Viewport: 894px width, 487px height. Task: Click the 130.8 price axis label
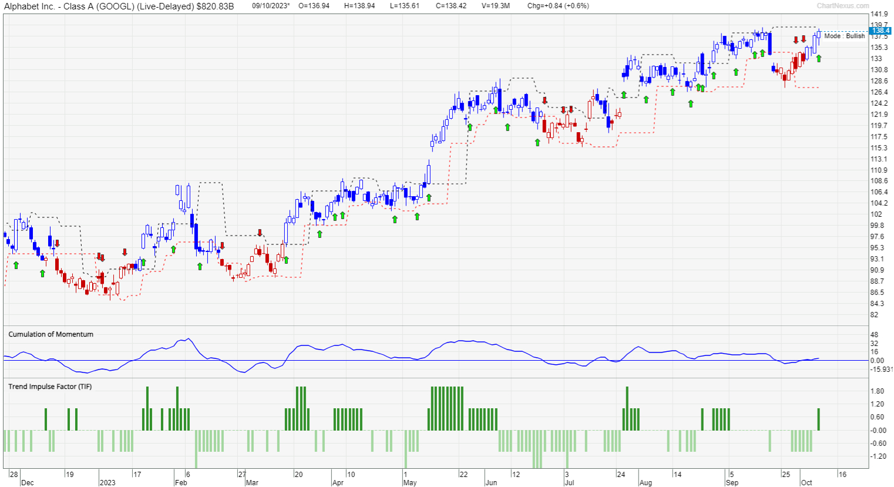point(879,70)
